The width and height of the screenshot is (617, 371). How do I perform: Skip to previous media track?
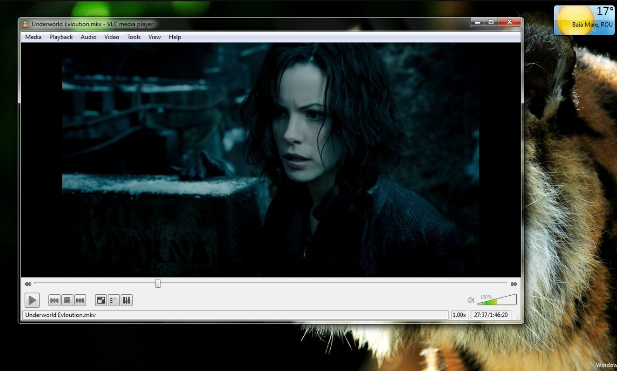54,301
